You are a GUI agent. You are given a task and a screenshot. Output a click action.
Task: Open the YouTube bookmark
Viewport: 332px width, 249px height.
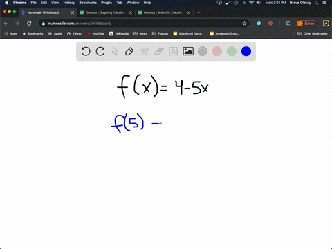click(x=95, y=33)
